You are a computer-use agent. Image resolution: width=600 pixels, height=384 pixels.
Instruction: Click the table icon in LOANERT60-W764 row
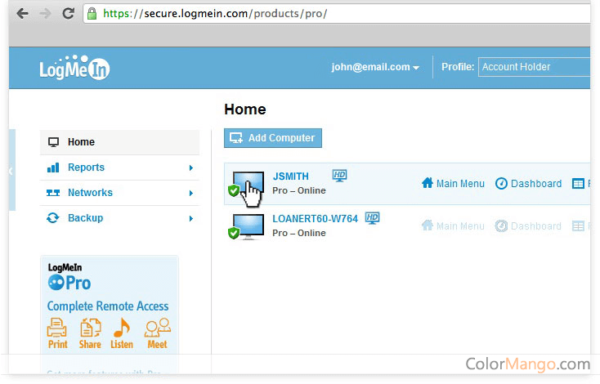(x=578, y=226)
